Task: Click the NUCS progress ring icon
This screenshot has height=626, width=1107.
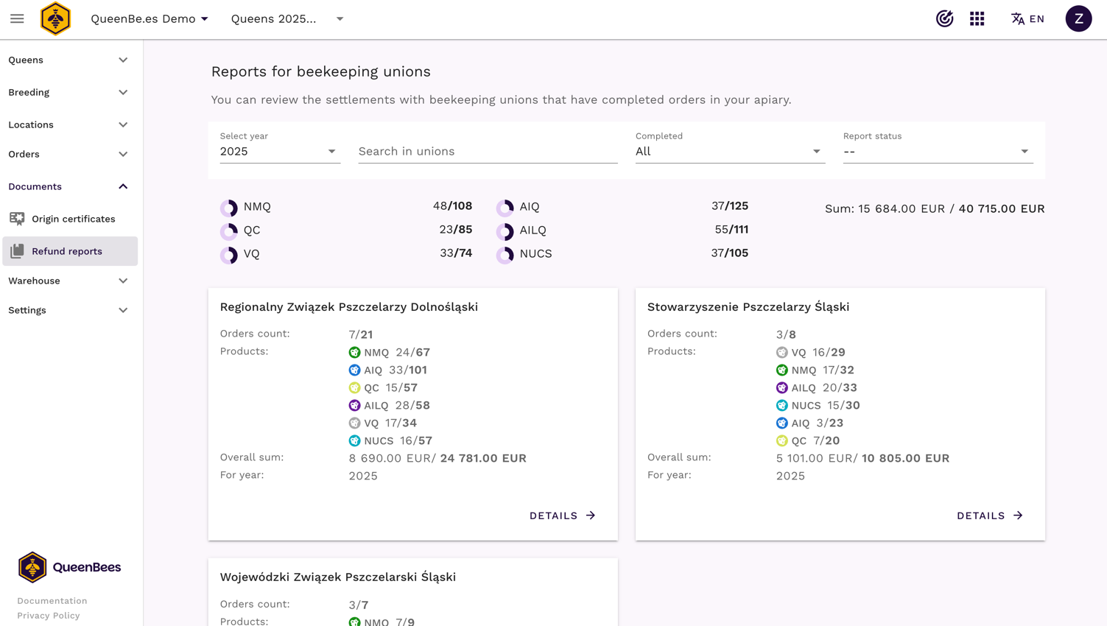Action: tap(505, 255)
